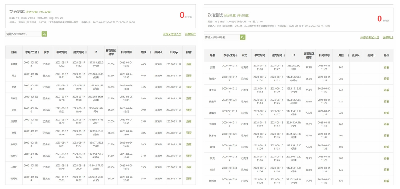The image size is (400, 189).
Task: Open 未提交考试人员 in the Politics test panel
Action: (370, 37)
